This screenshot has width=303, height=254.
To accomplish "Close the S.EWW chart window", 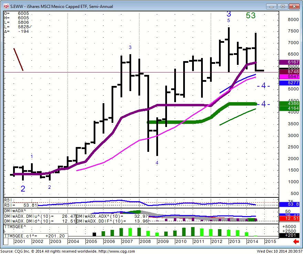I will (294, 7).
